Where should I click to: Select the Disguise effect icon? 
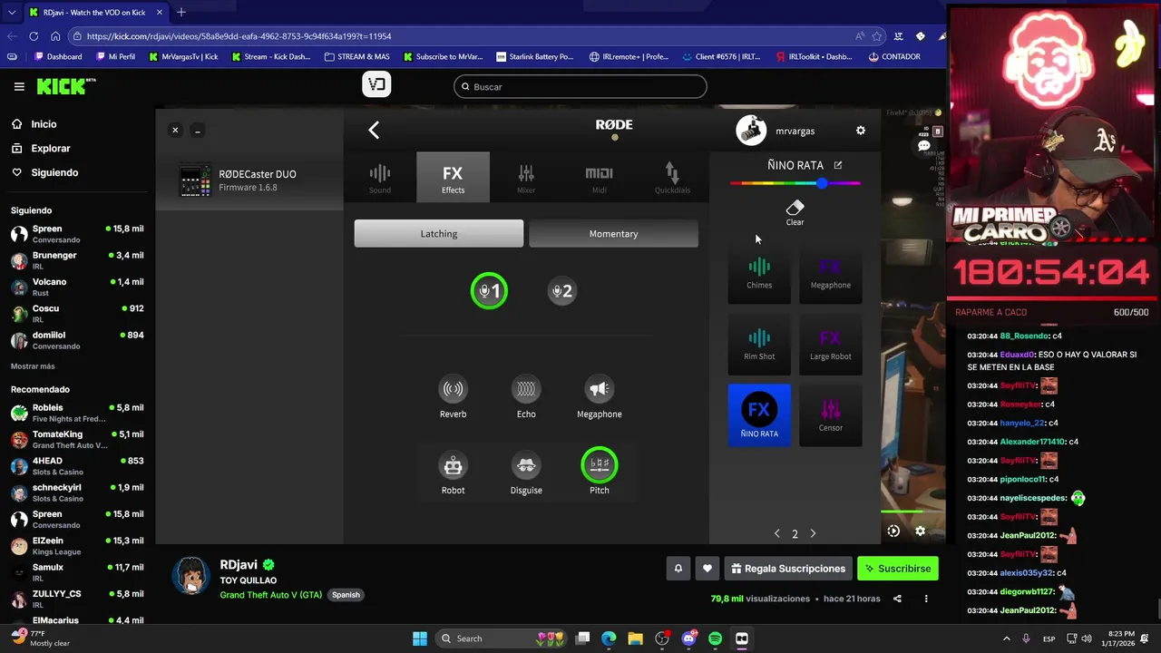click(526, 465)
